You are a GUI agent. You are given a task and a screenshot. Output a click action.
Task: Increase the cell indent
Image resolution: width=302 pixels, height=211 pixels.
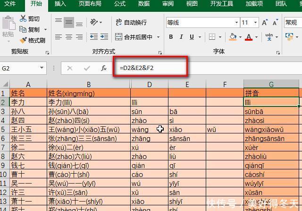pyautogui.click(x=104, y=36)
